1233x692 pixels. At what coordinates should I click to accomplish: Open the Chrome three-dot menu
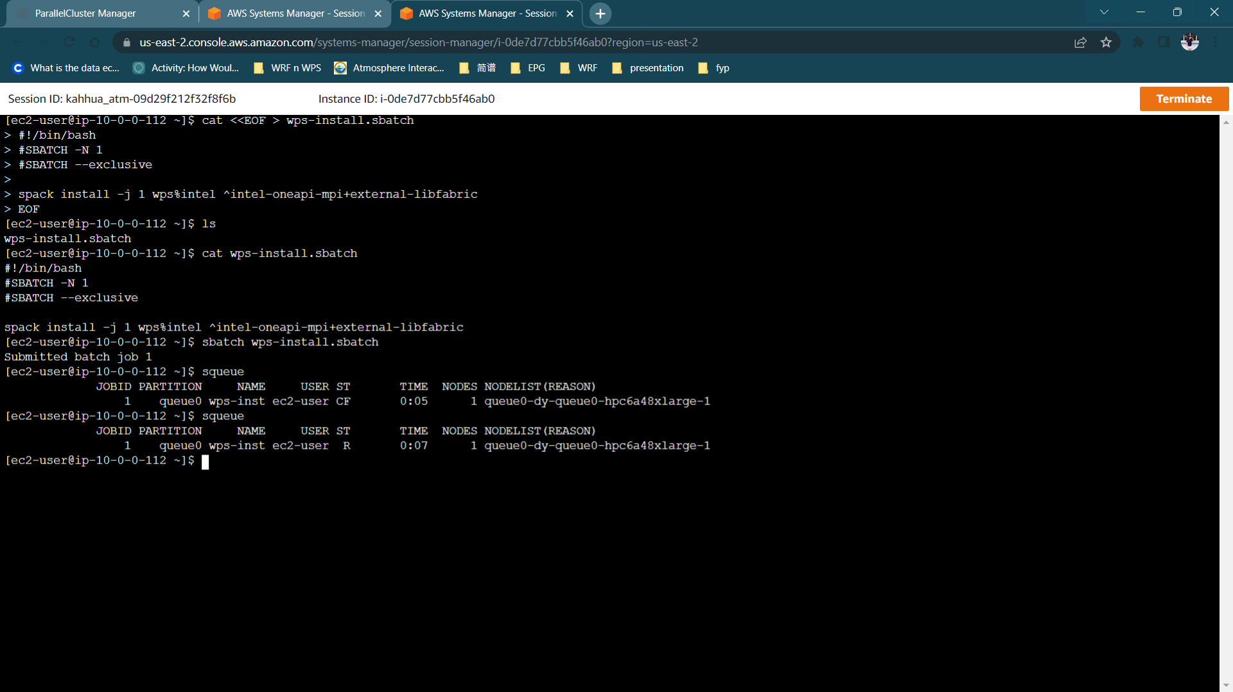click(x=1216, y=42)
